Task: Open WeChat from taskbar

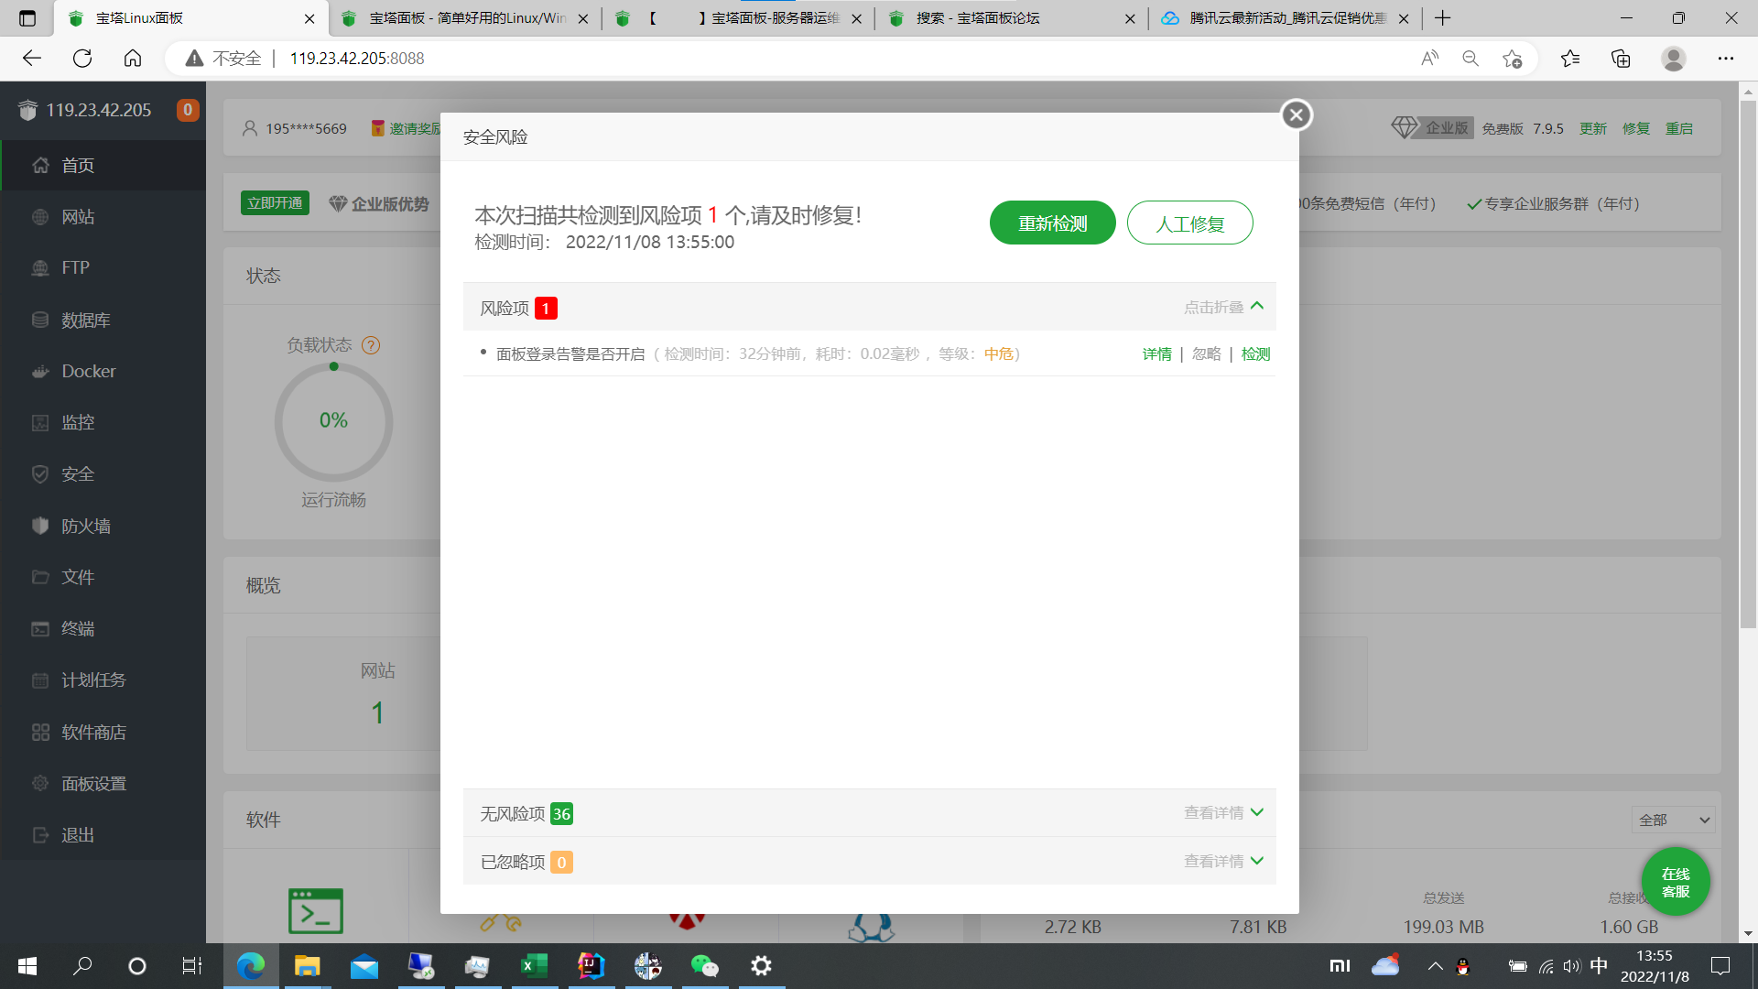Action: pyautogui.click(x=704, y=966)
